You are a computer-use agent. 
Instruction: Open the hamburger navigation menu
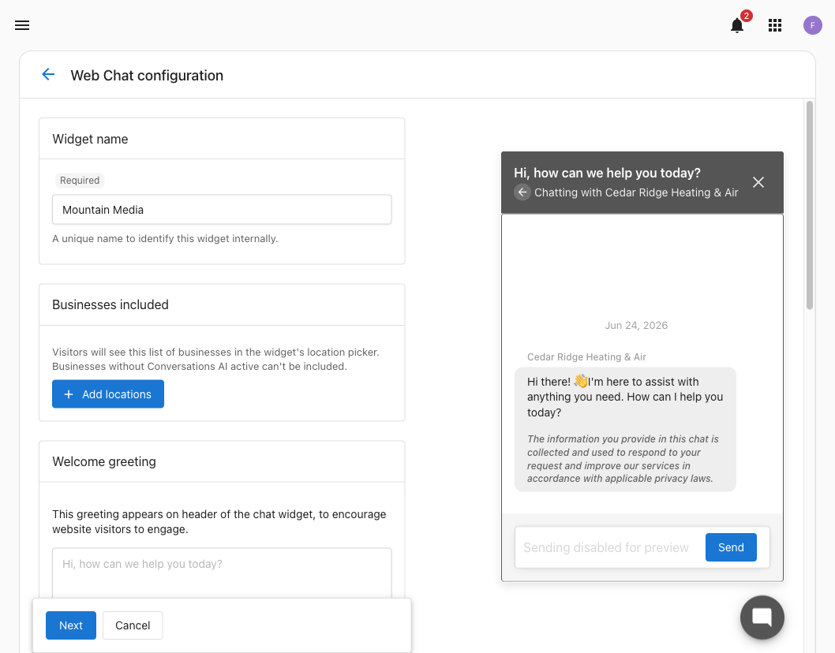[22, 25]
